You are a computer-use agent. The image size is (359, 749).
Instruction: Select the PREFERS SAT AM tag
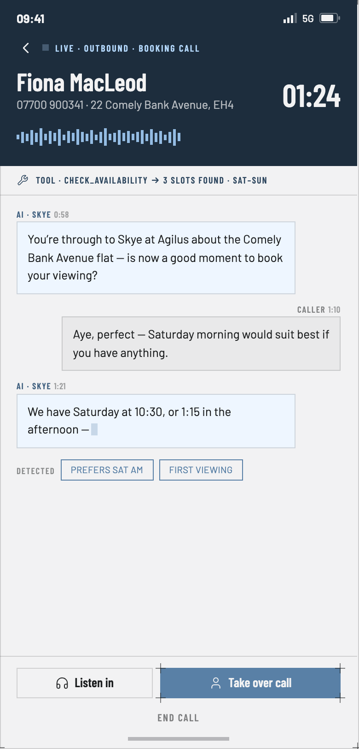107,470
